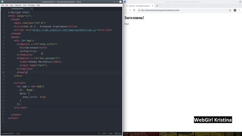The height and width of the screenshot is (136, 242).
Task: Change the HTML grammar in status bar
Action: [x=110, y=133]
